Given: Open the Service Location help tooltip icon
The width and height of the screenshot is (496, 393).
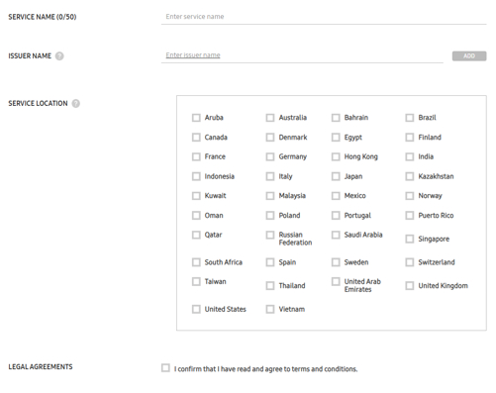Looking at the screenshot, I should [76, 104].
